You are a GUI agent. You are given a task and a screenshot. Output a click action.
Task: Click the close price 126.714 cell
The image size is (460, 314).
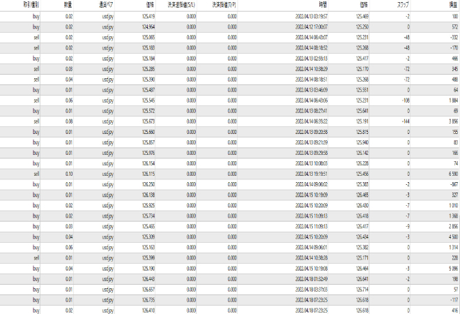362,290
